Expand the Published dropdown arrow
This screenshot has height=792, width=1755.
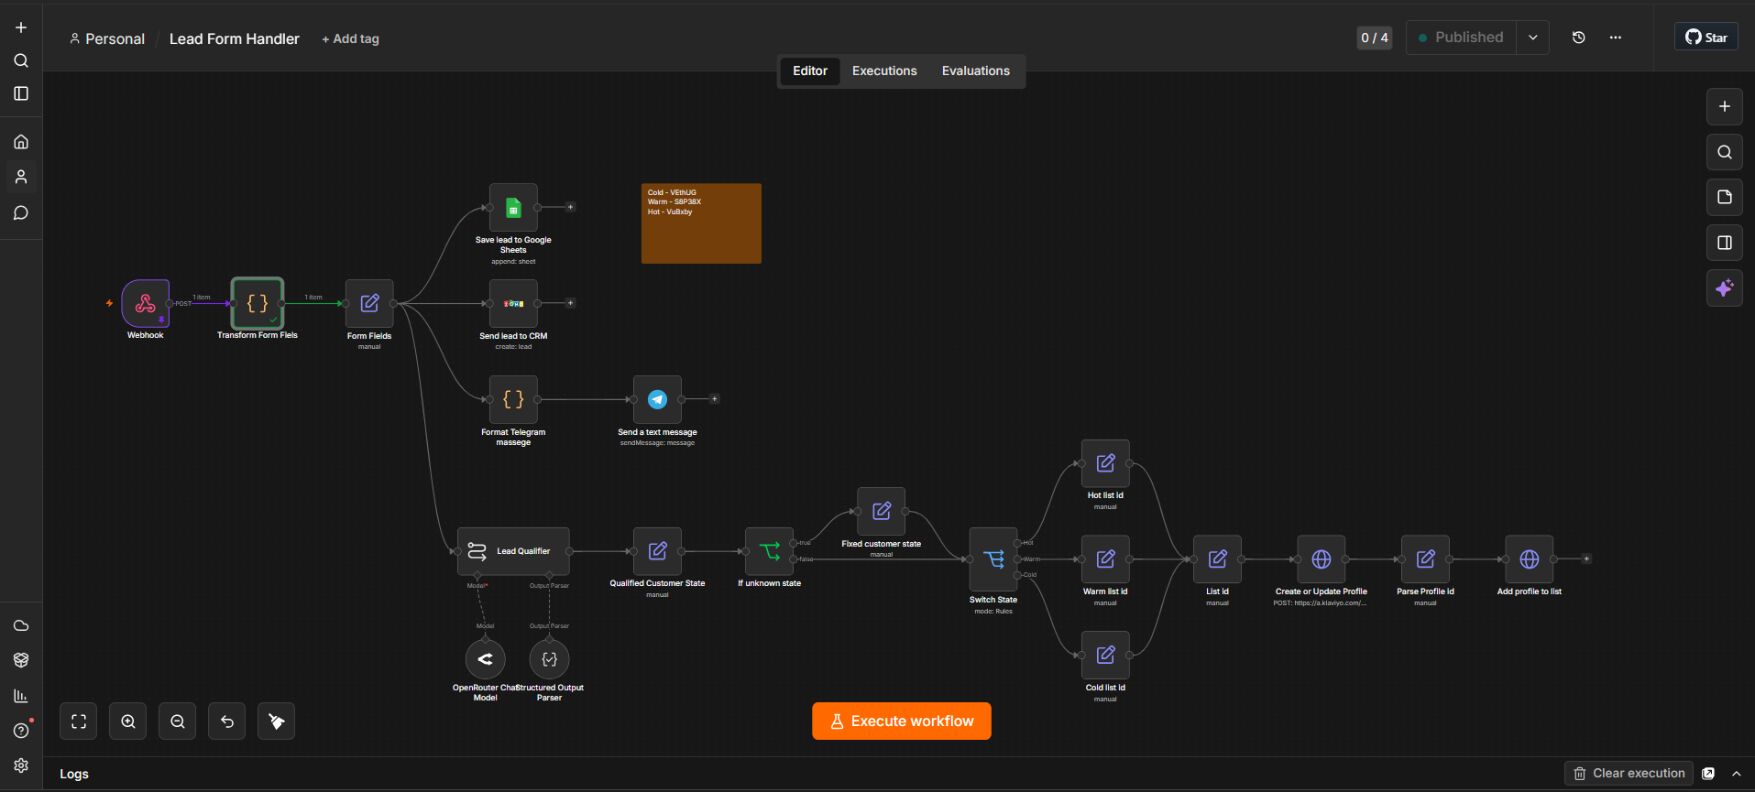click(1532, 38)
